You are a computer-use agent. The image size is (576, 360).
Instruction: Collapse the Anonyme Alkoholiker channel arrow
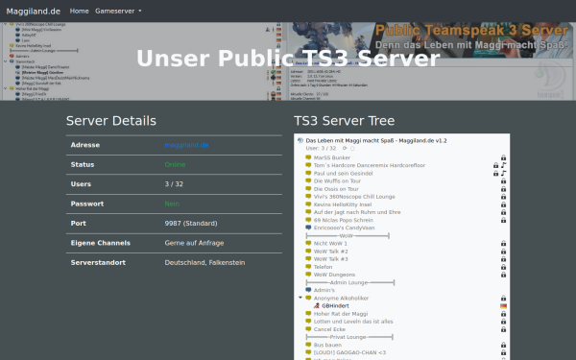(300, 298)
